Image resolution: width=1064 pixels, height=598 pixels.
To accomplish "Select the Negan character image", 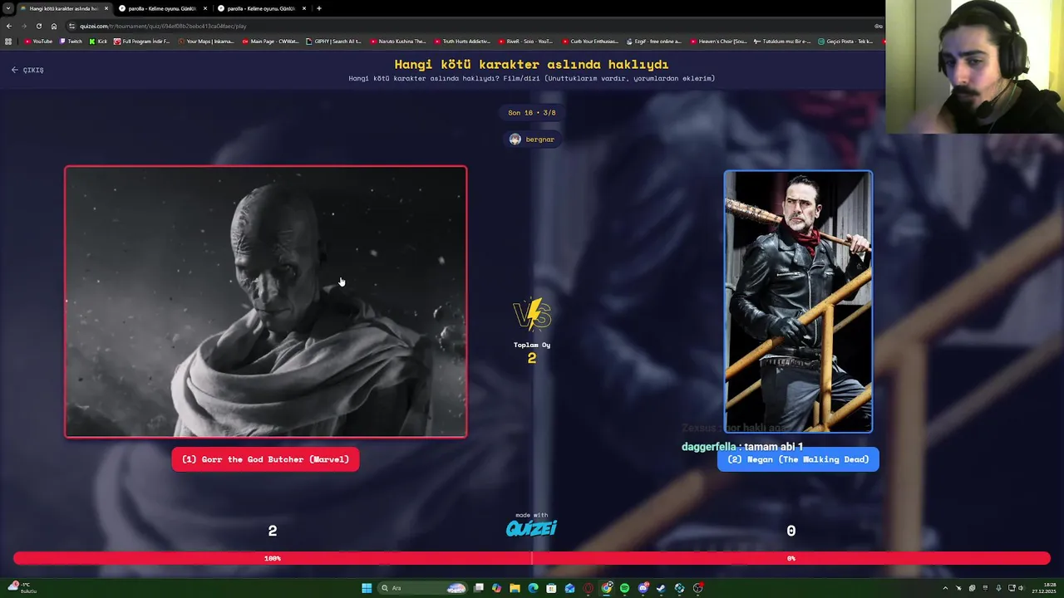I will 798,301.
